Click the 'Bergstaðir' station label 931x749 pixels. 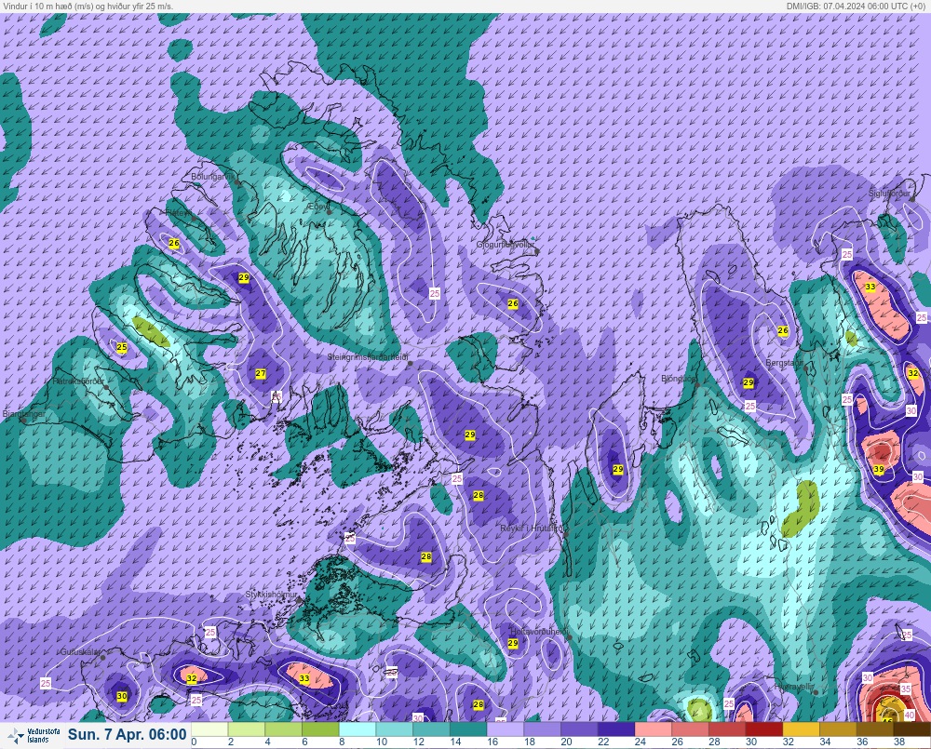click(x=784, y=362)
